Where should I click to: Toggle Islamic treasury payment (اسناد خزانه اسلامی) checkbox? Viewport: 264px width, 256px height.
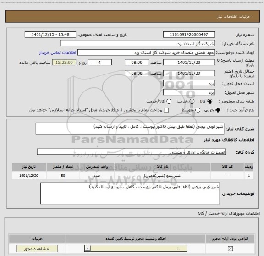coord(166,110)
